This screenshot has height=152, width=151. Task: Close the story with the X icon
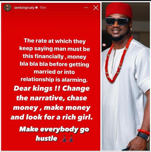pyautogui.click(x=96, y=8)
